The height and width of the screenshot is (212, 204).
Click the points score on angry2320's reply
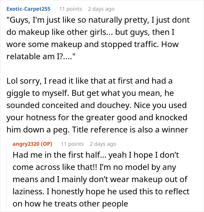[72, 144]
